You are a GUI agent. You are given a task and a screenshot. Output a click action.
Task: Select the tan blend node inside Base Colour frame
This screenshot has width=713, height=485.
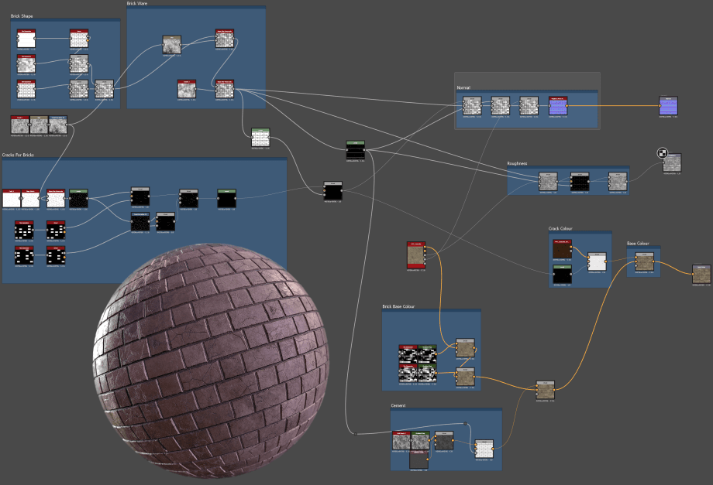[644, 261]
